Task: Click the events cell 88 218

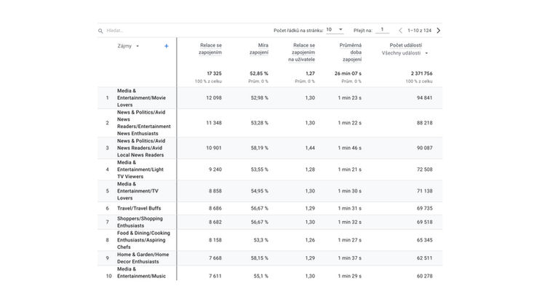Action: point(424,123)
